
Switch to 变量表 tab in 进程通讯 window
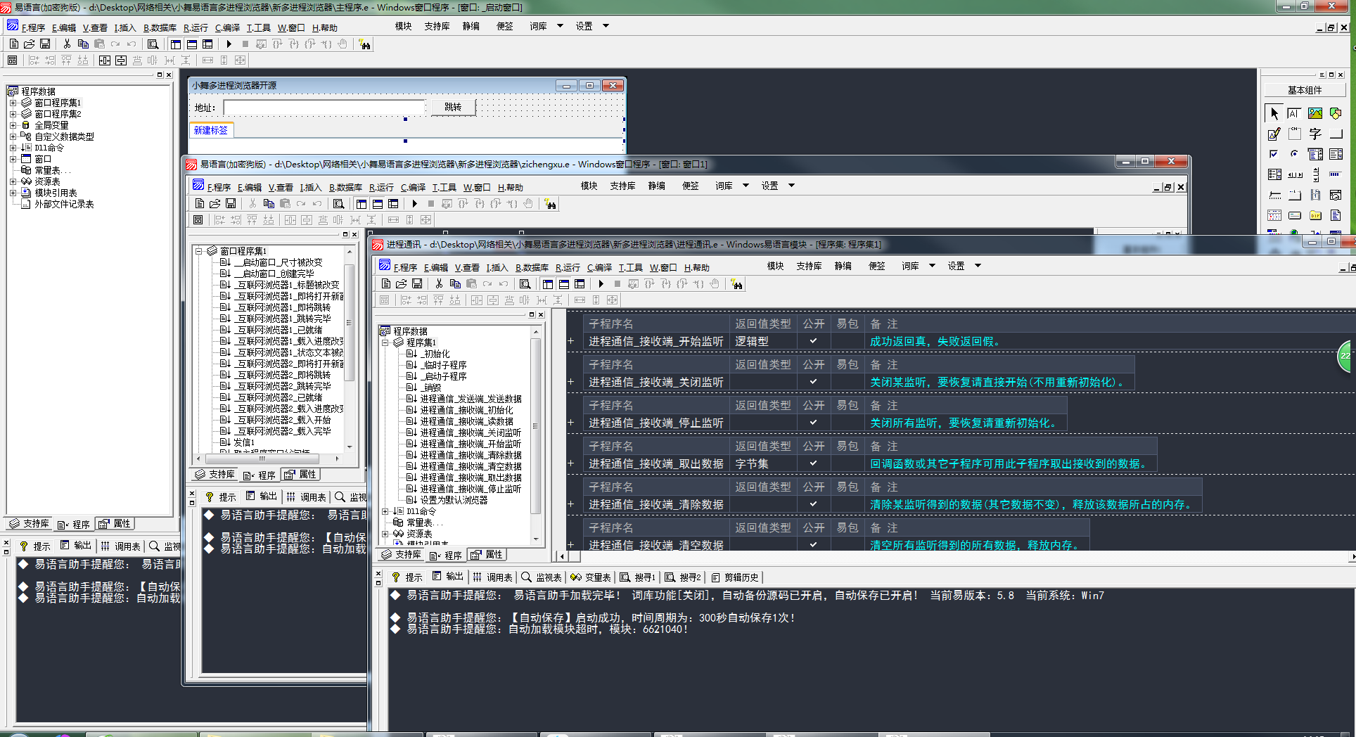coord(590,577)
